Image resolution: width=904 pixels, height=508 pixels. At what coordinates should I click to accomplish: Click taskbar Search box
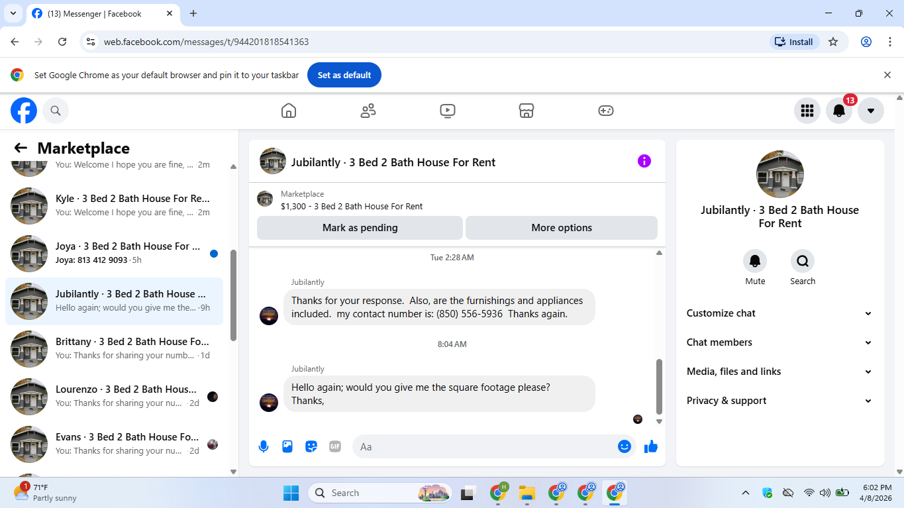point(380,493)
